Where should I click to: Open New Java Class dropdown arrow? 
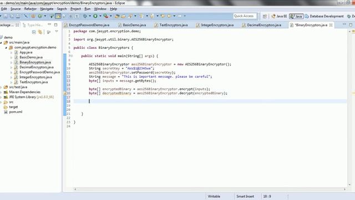click(x=45, y=16)
